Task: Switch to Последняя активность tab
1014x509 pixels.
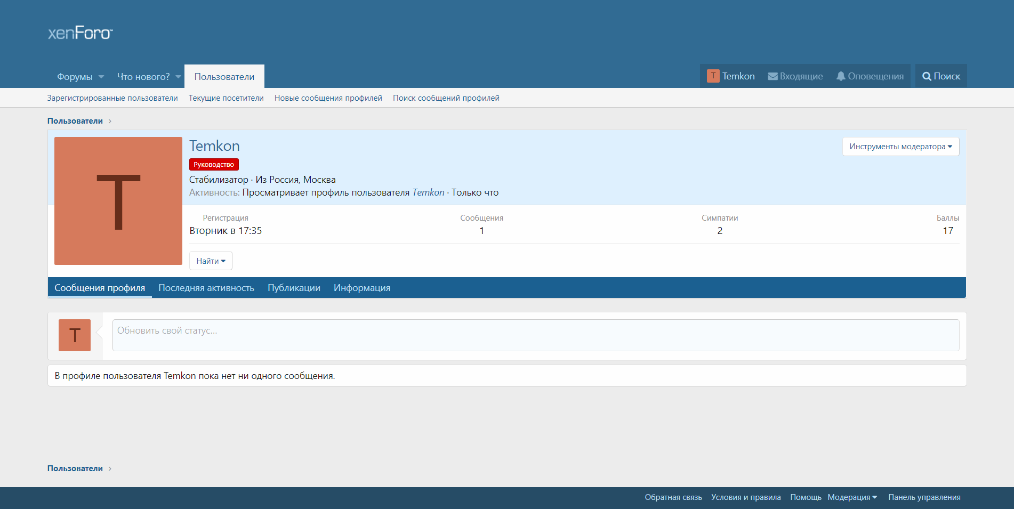Action: coord(206,288)
